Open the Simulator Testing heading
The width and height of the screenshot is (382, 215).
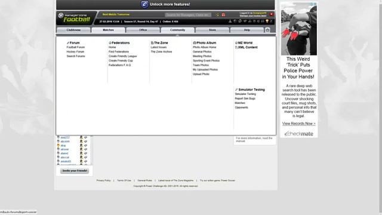tap(251, 90)
